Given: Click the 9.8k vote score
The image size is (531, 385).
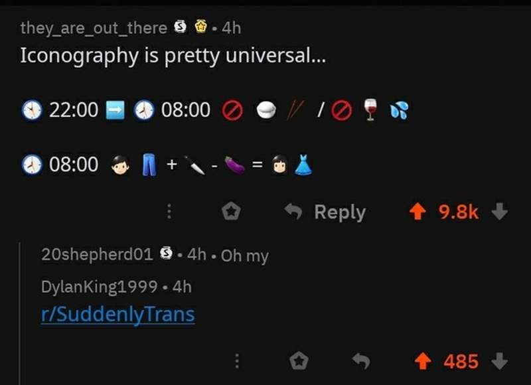Looking at the screenshot, I should pos(459,212).
